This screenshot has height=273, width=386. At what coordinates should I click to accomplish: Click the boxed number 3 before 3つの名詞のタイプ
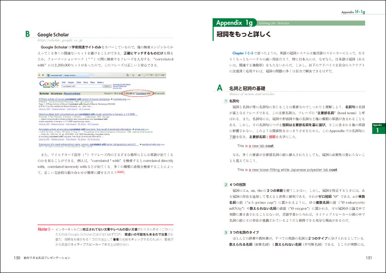point(226,232)
